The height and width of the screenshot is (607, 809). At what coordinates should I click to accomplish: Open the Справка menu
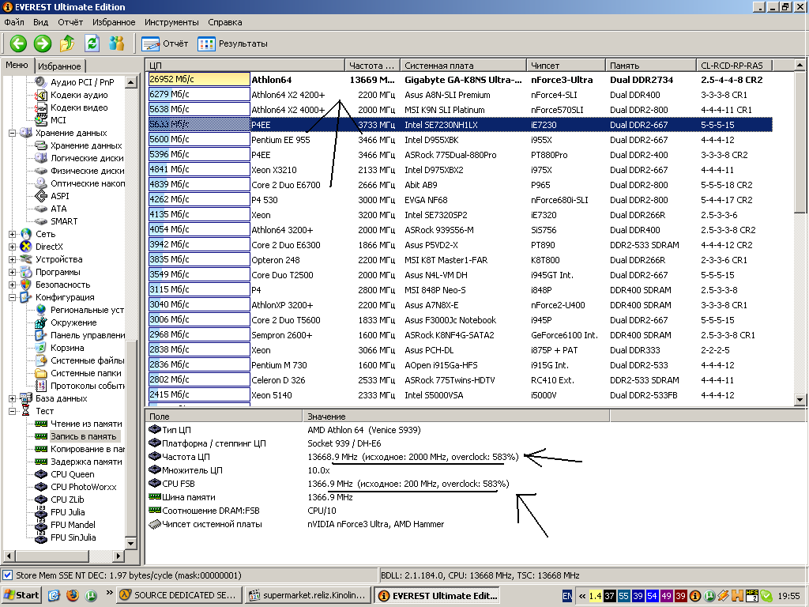tap(225, 22)
